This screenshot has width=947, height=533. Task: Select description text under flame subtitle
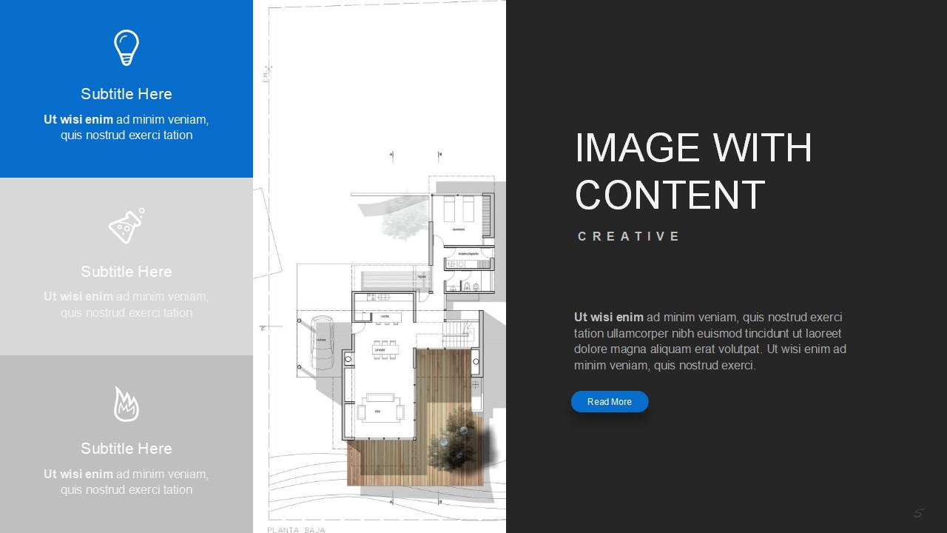click(127, 482)
